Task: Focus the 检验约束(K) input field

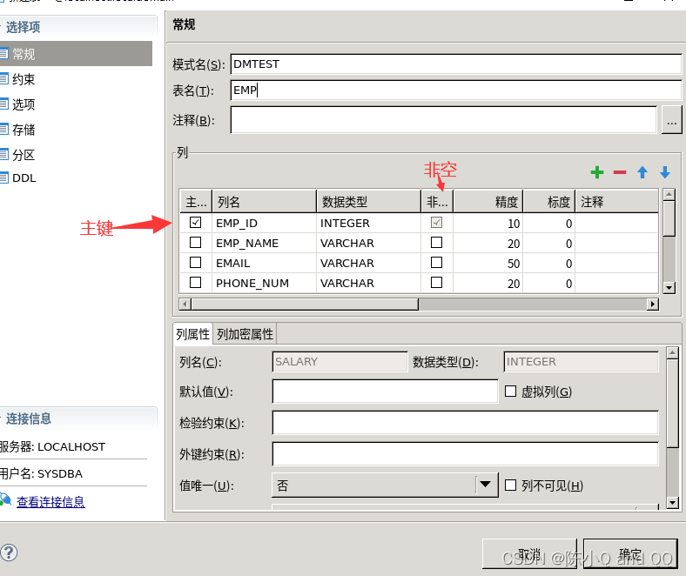Action: [465, 423]
